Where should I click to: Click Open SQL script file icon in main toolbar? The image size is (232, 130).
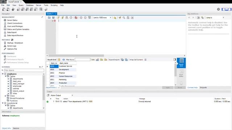point(8,9)
